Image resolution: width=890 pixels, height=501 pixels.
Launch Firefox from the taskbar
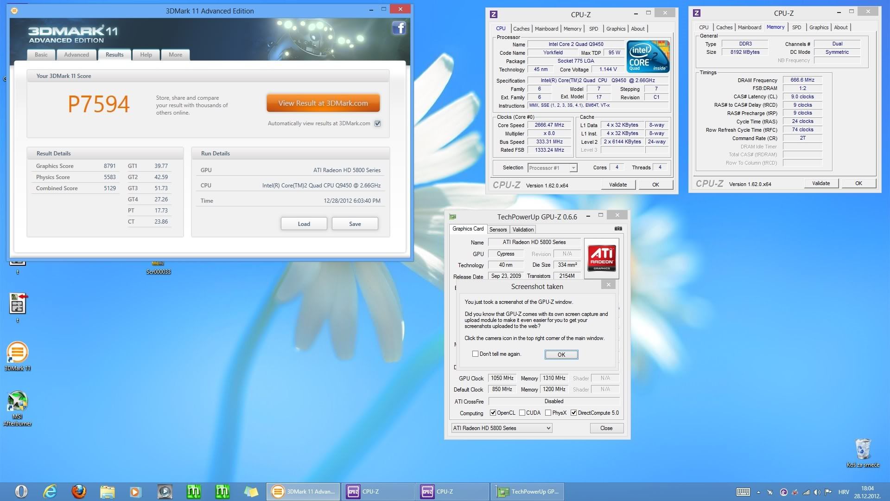[x=79, y=491]
